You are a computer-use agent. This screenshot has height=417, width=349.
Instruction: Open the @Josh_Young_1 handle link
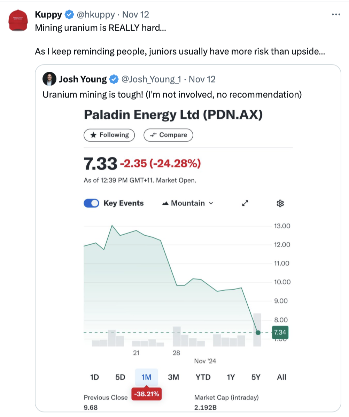point(151,79)
